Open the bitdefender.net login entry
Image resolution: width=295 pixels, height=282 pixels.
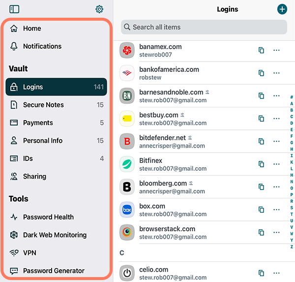203,141
